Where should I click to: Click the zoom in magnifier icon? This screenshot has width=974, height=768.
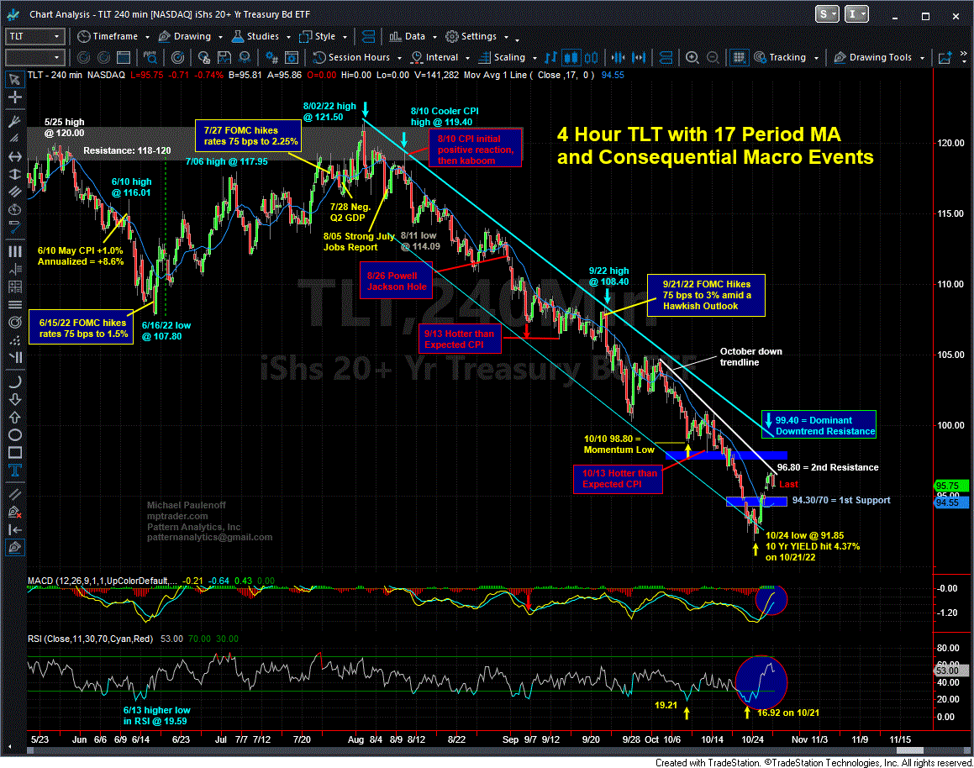[x=692, y=58]
